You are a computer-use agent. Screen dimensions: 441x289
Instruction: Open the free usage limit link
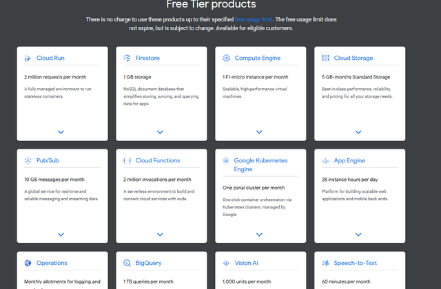(254, 19)
